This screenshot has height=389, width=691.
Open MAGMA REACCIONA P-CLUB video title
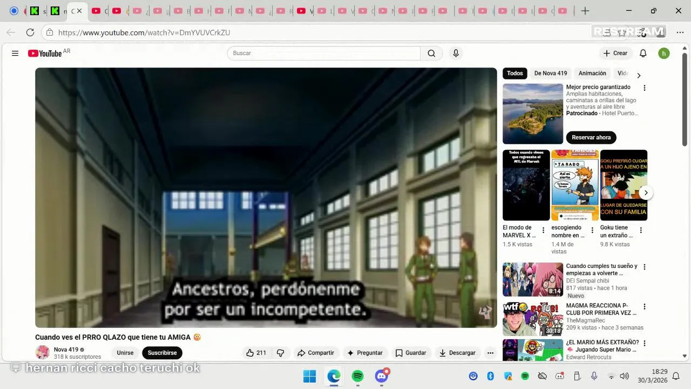[x=601, y=309]
